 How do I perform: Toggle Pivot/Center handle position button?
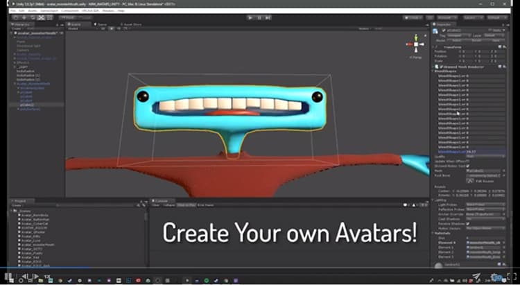(67, 17)
